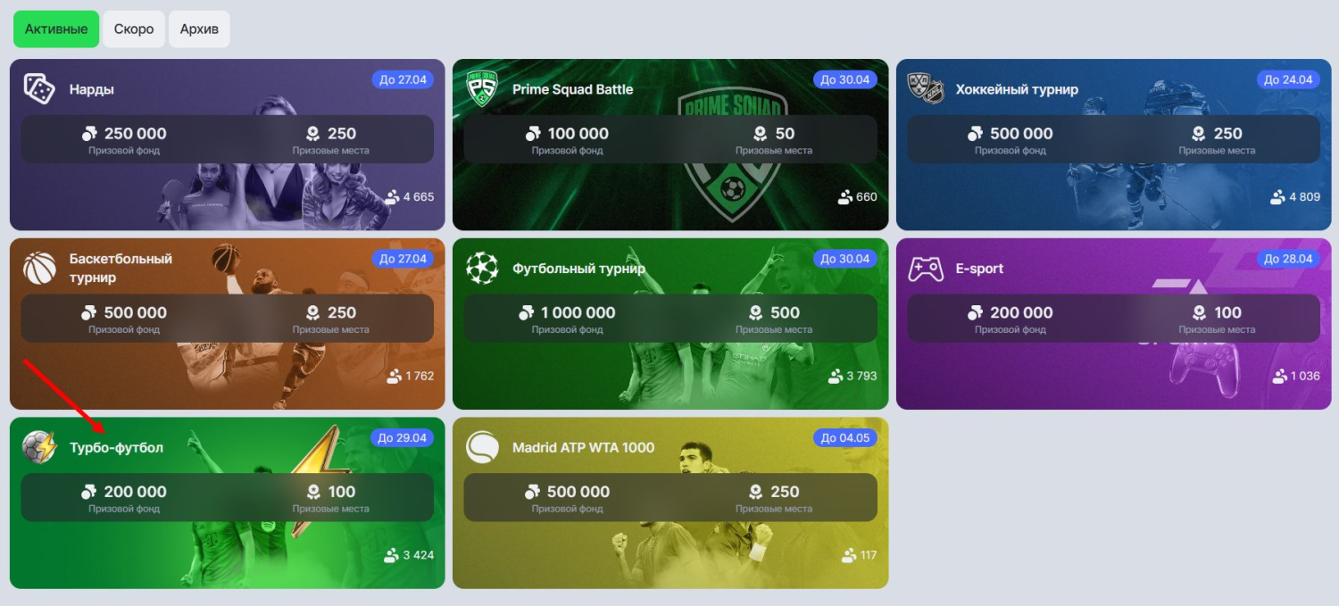Click the Prime Squad Battle shield logo icon

[483, 89]
